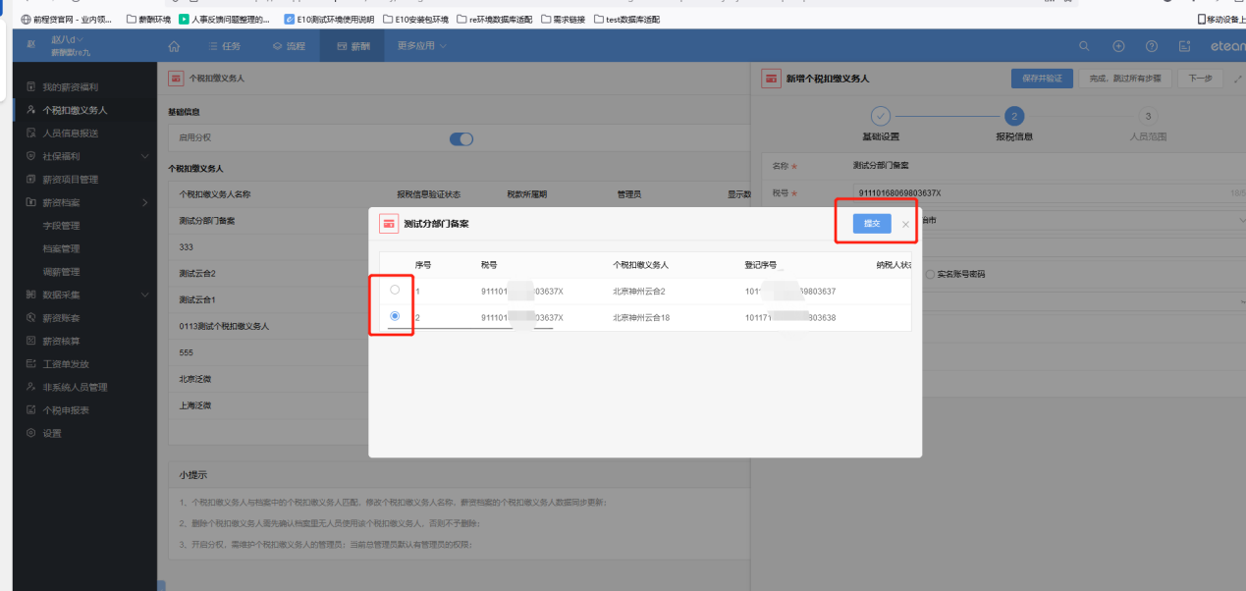The image size is (1246, 591).
Task: Expand the 社保福利 sidebar group
Action: point(145,156)
